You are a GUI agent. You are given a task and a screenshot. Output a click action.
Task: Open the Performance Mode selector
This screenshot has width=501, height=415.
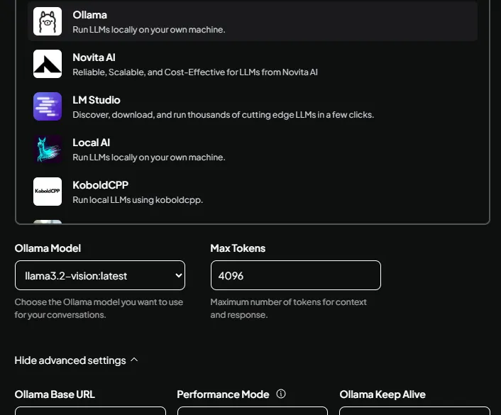click(253, 411)
